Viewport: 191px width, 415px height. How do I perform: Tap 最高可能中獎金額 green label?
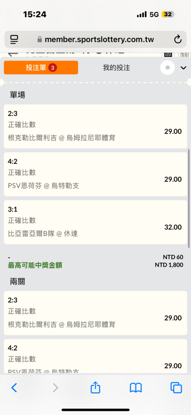(35, 265)
